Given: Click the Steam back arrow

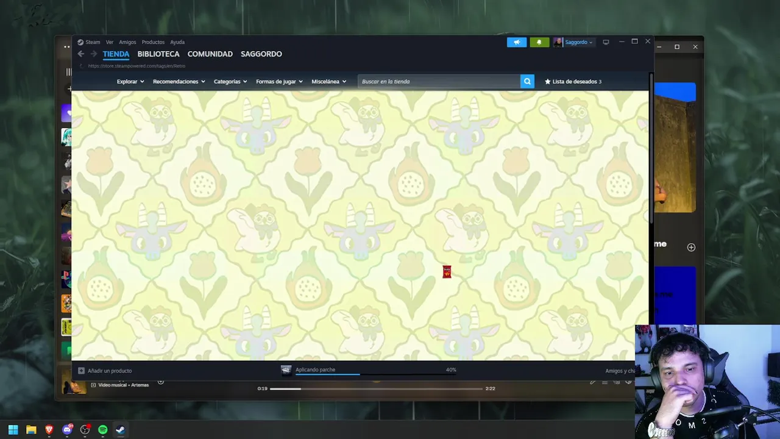Looking at the screenshot, I should [x=80, y=54].
